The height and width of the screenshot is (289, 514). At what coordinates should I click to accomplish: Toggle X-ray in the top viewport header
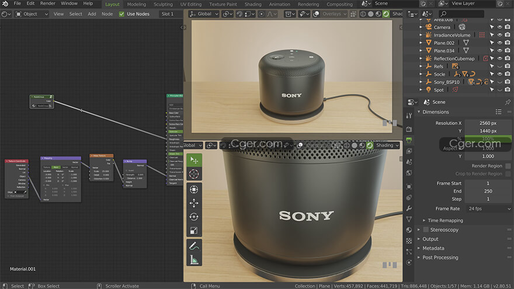[353, 14]
